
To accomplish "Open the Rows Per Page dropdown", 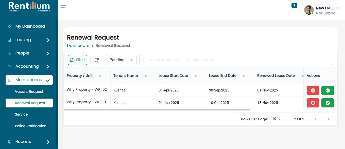I will tap(276, 119).
